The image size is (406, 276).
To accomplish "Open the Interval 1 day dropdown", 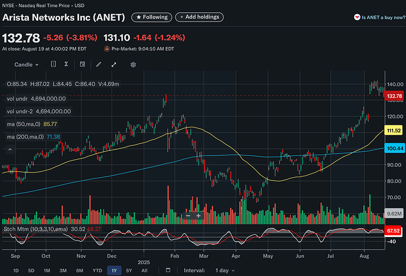I will pyautogui.click(x=225, y=271).
